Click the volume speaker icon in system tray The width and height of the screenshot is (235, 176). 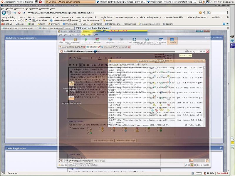click(215, 2)
